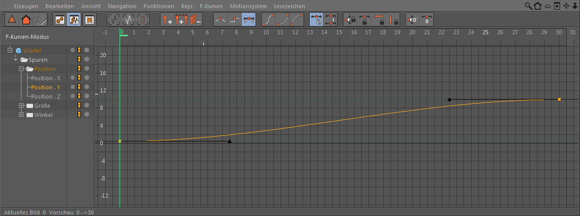Switch to Key mode (dope sheet) icon
580x216 pixels.
pos(60,20)
